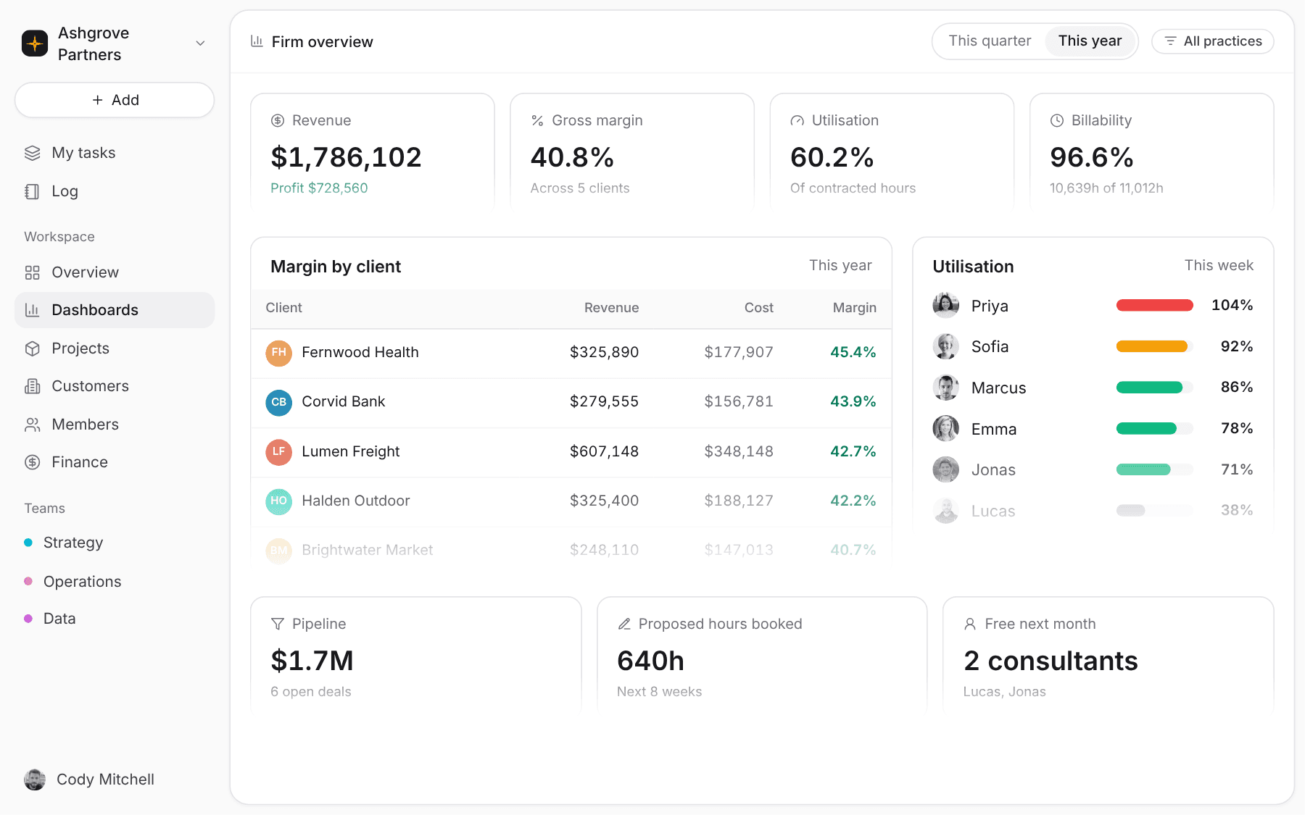Open the Members people icon
1305x815 pixels.
(x=33, y=425)
